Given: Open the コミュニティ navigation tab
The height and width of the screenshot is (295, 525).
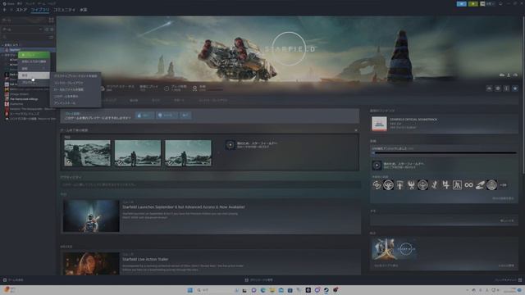Looking at the screenshot, I should point(64,10).
